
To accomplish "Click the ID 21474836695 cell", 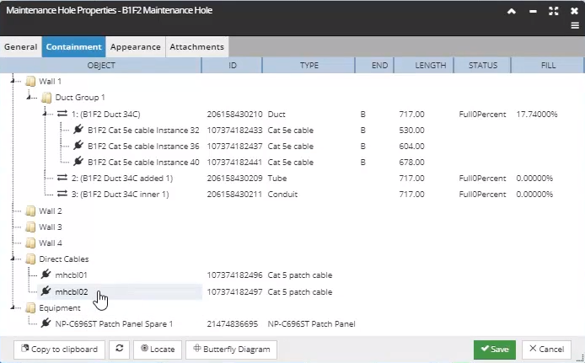I will (233, 324).
